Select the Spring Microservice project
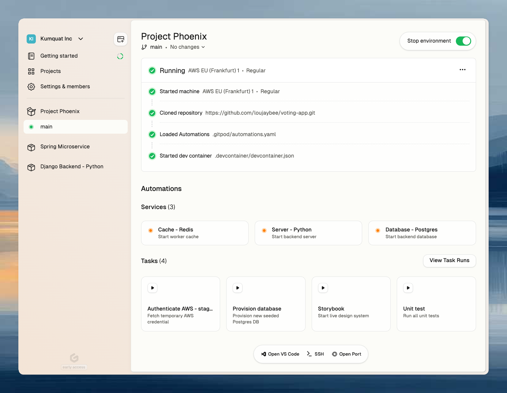The image size is (507, 393). (x=65, y=147)
